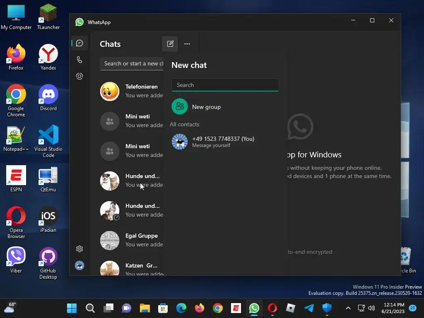Open Opera Browser desktop shortcut
The width and height of the screenshot is (424, 318).
tap(16, 222)
